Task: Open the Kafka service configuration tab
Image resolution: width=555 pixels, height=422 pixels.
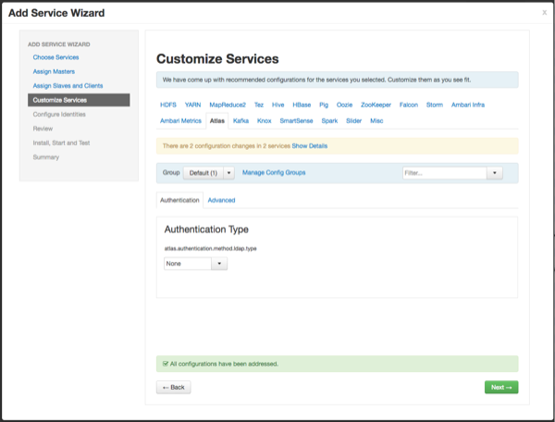Action: click(240, 120)
